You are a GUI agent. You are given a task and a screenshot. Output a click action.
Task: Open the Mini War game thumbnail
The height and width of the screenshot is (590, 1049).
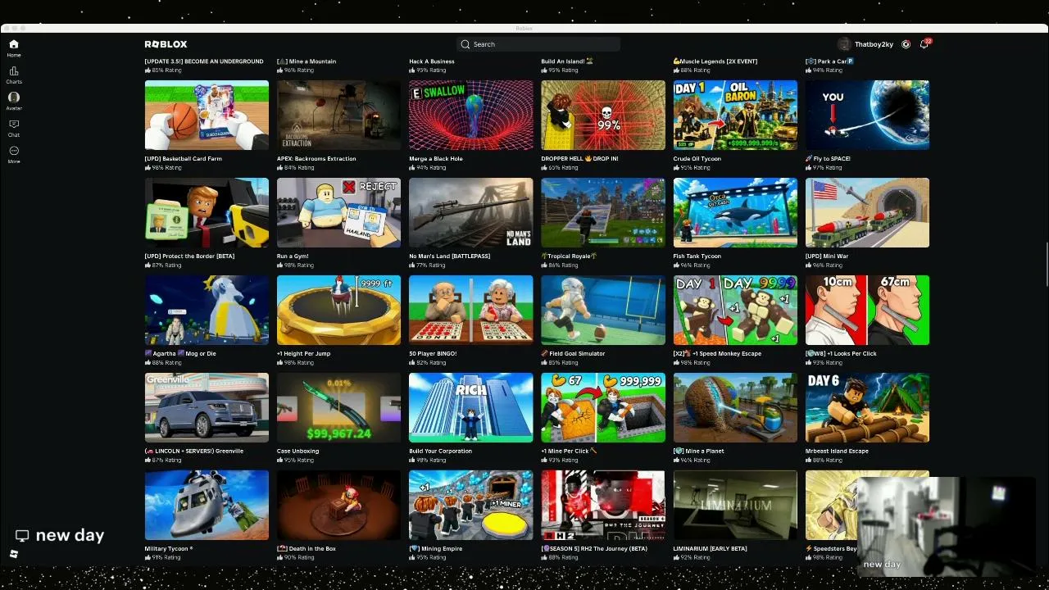pos(867,212)
